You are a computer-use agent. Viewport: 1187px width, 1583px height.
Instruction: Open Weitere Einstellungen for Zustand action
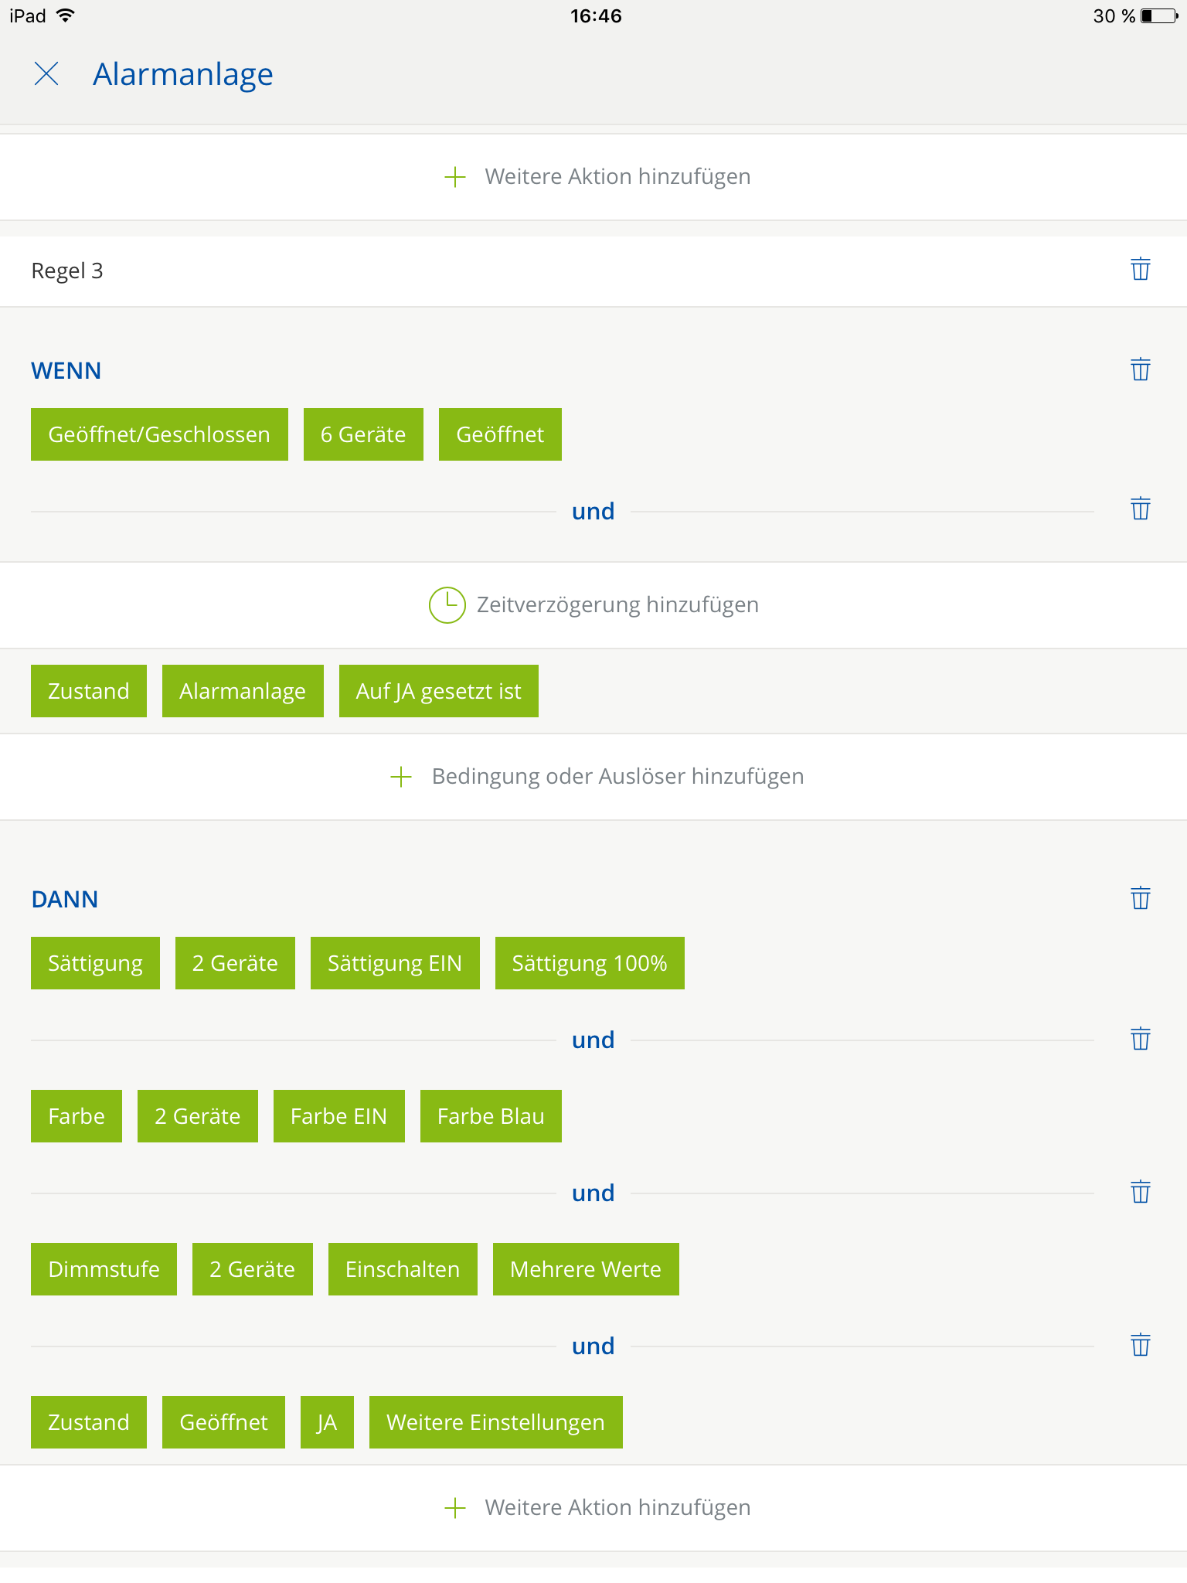[x=495, y=1422]
